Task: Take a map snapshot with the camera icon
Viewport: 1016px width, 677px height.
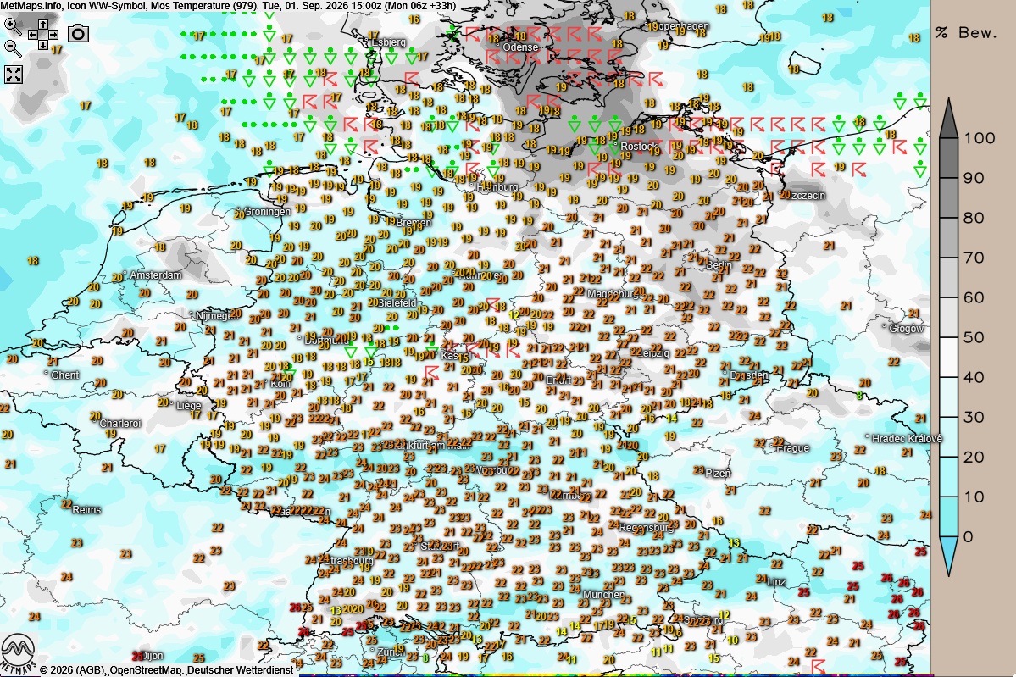Action: click(x=79, y=33)
